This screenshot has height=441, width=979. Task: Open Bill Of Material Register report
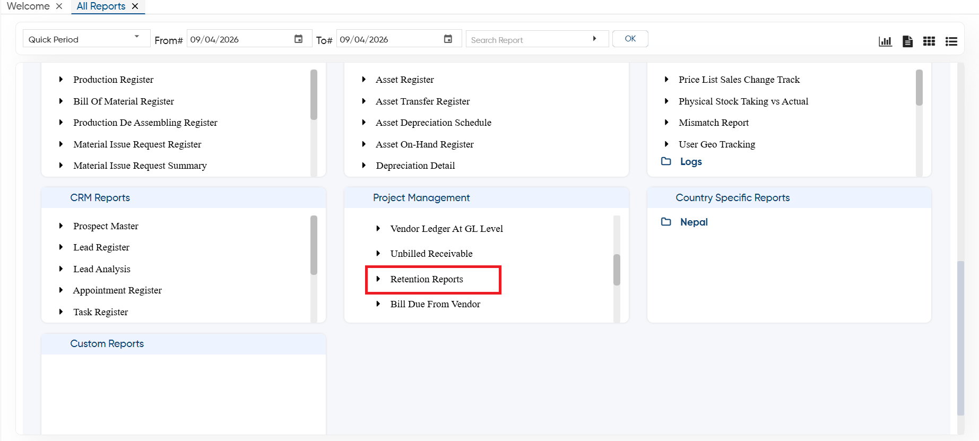(x=124, y=101)
